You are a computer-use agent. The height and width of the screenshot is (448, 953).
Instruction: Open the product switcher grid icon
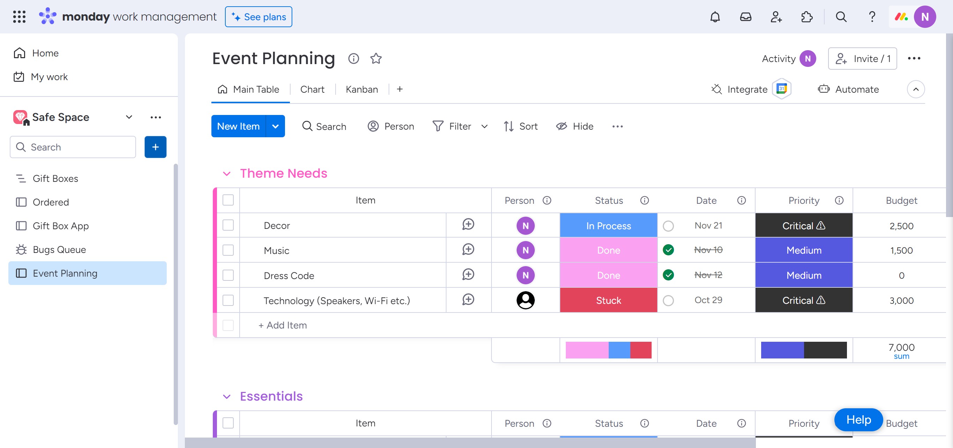point(19,17)
